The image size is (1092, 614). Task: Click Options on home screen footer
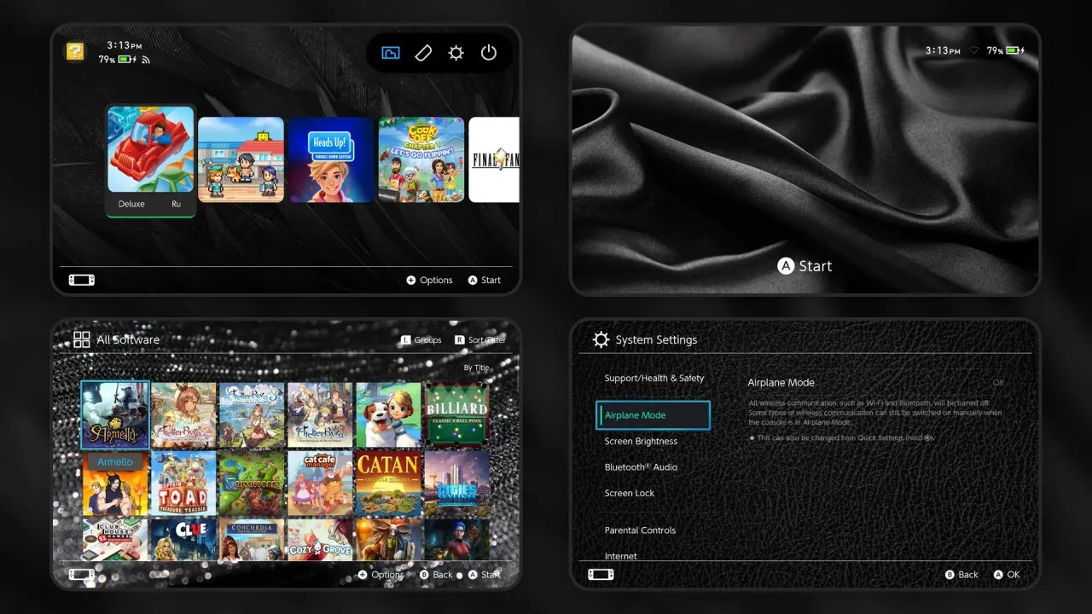429,280
